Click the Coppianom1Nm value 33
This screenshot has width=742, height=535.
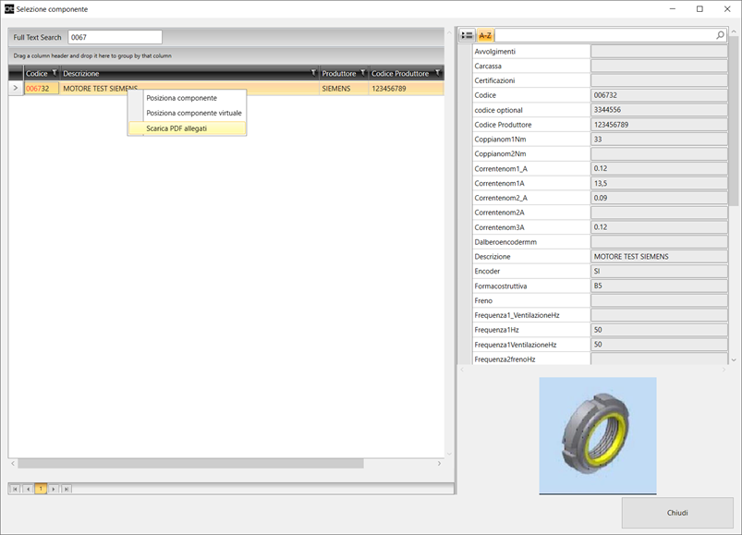tap(659, 140)
